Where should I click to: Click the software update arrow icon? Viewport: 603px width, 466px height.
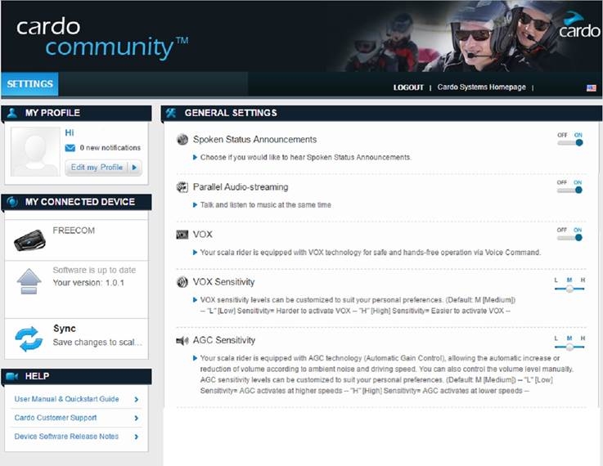pyautogui.click(x=29, y=280)
